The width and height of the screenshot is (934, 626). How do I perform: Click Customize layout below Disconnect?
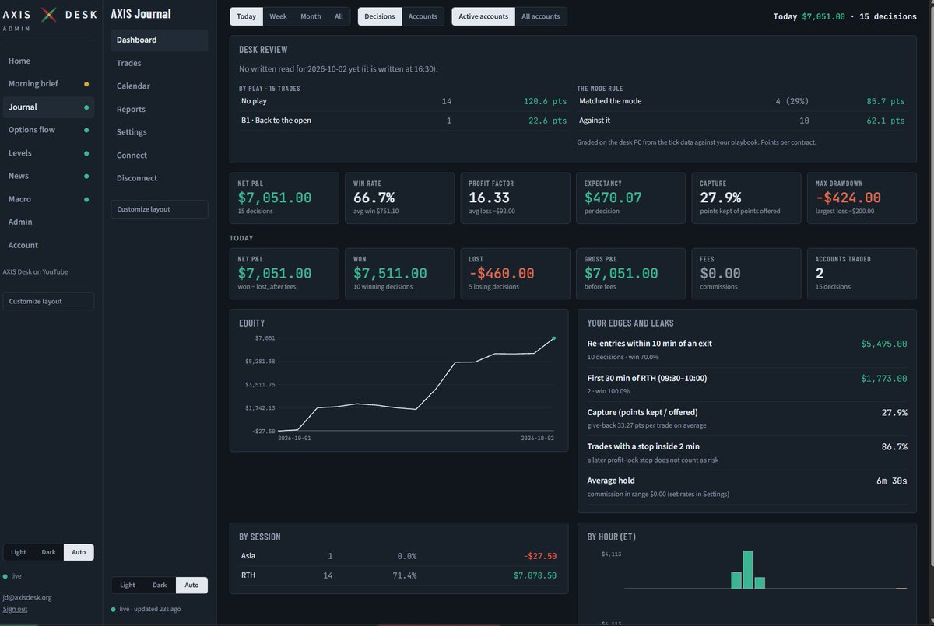click(160, 209)
